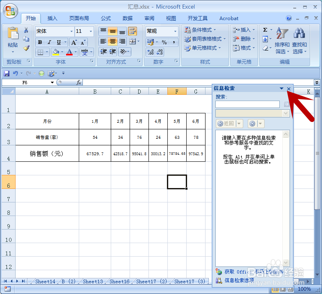Click the Excel Help question mark icon

pos(288,18)
